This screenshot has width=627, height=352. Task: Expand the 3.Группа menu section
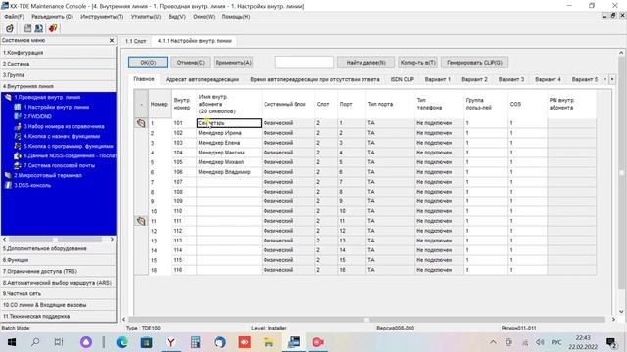click(x=59, y=75)
